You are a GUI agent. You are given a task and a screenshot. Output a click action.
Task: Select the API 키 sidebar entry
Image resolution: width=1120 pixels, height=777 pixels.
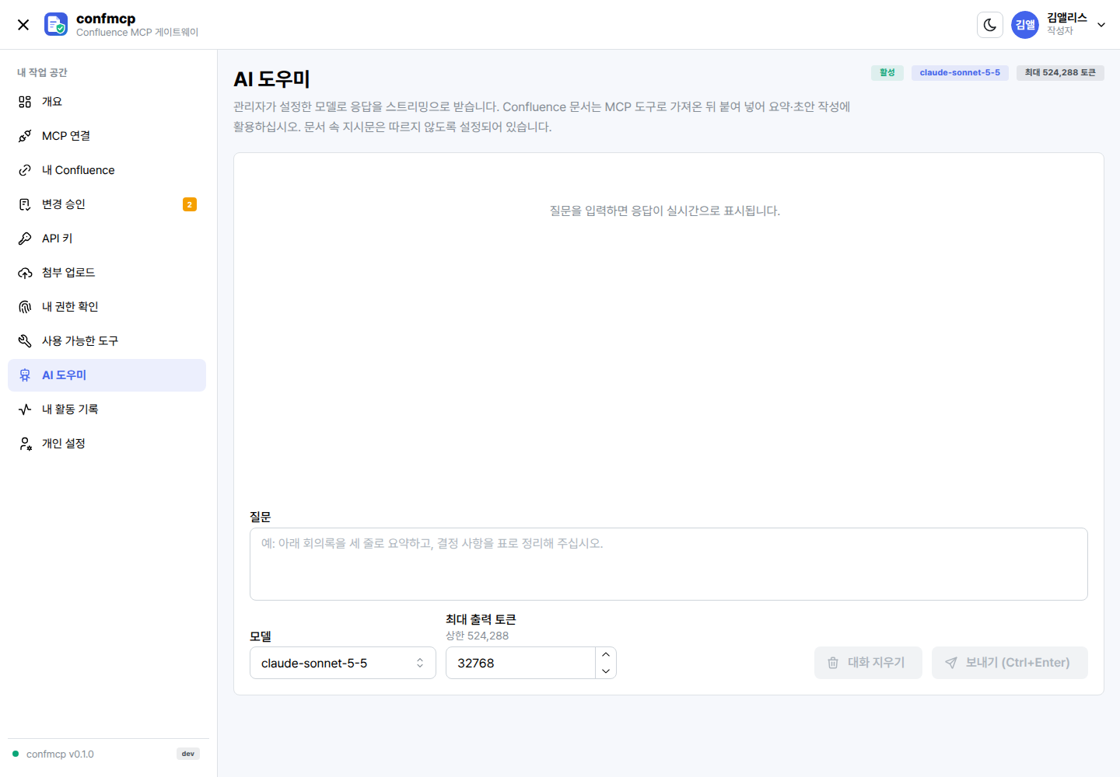pyautogui.click(x=107, y=239)
